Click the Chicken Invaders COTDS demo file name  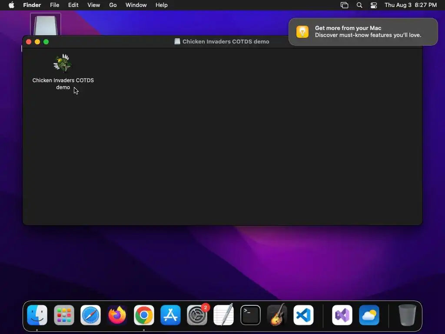(63, 84)
